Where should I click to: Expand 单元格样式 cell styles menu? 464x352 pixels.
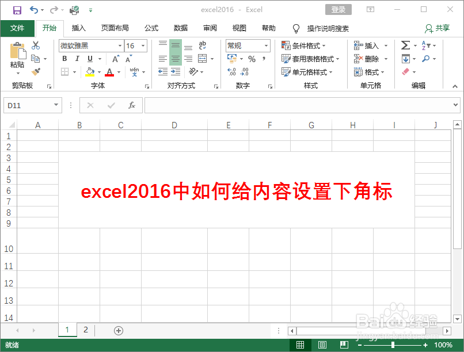(307, 72)
